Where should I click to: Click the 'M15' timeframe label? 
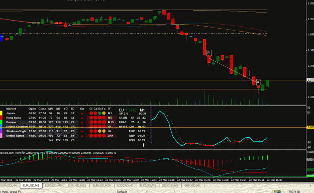(111, 122)
